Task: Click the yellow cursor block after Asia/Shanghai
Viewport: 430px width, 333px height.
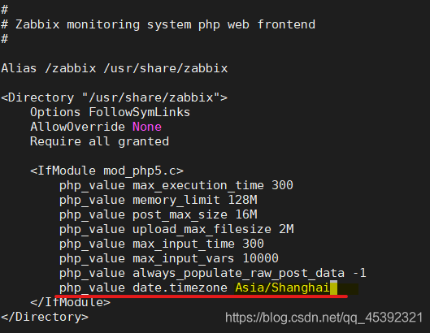Action: coord(334,288)
